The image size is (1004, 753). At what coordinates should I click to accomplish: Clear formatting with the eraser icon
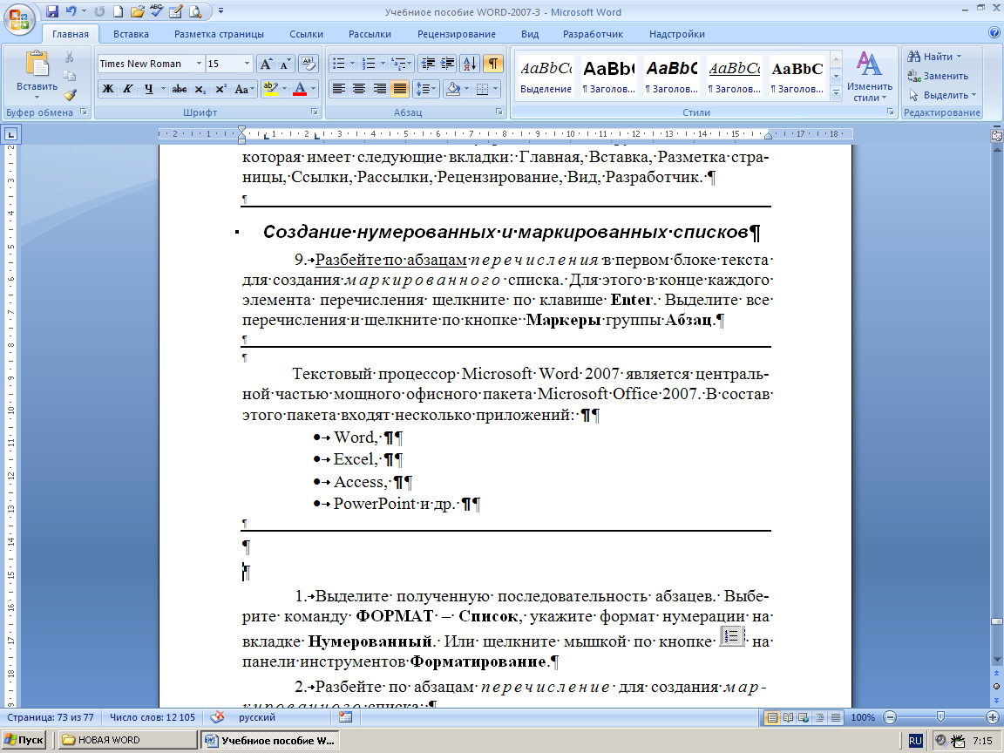[x=309, y=64]
